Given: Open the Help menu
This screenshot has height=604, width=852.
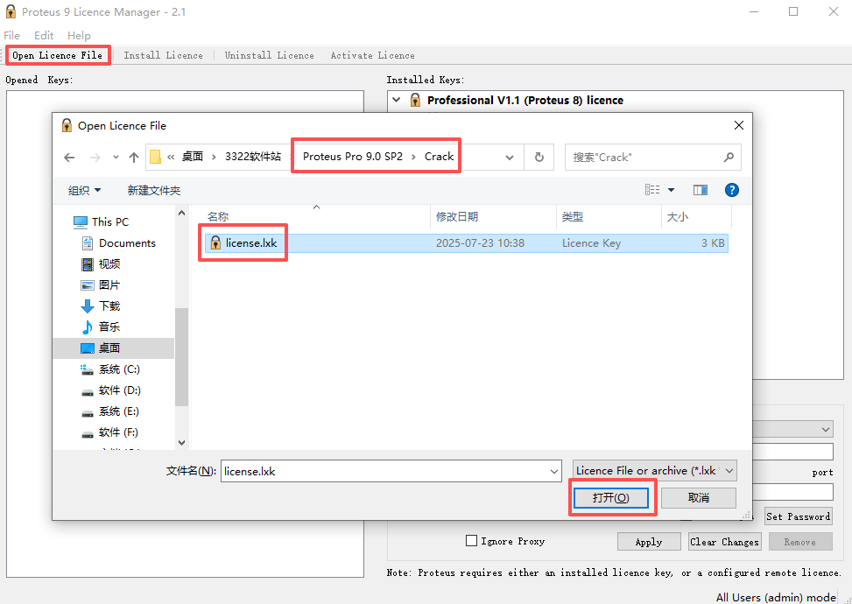Looking at the screenshot, I should [x=79, y=35].
